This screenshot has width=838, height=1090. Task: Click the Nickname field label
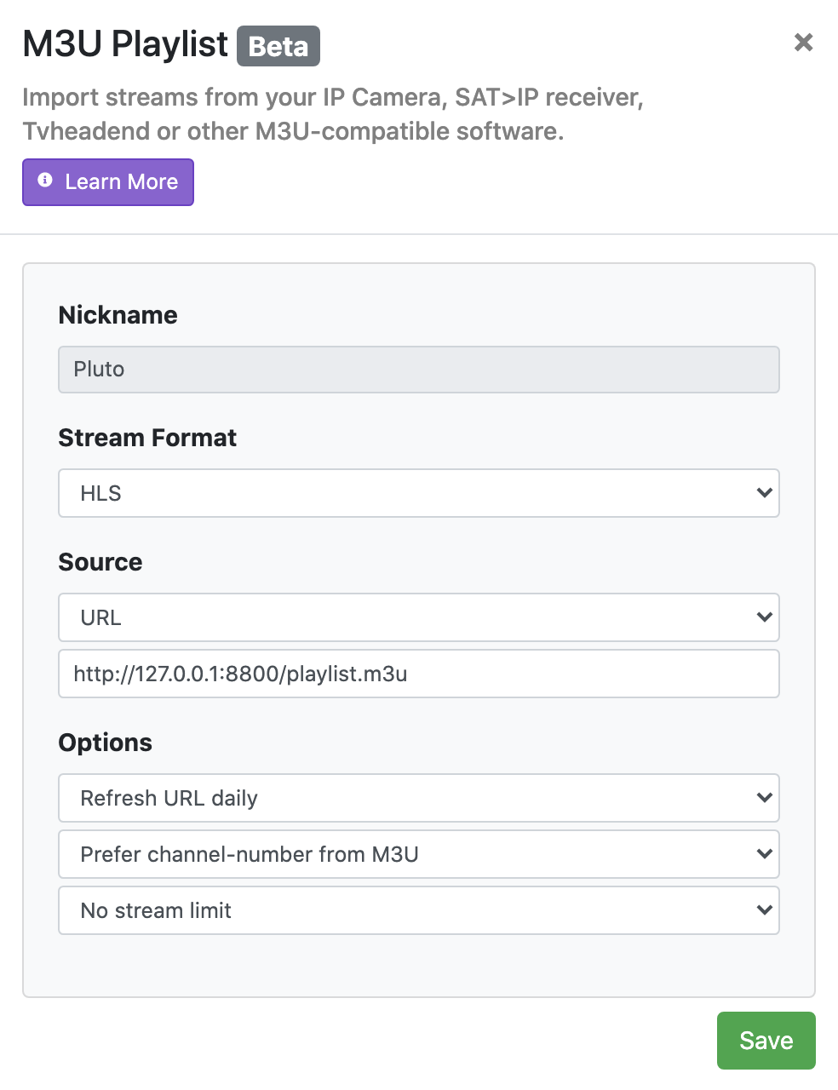click(118, 315)
